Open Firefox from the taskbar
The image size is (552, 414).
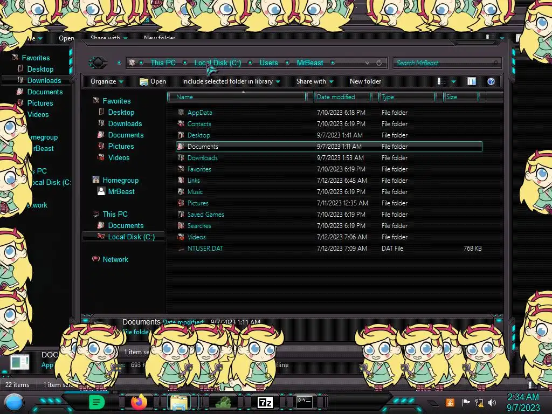click(139, 402)
